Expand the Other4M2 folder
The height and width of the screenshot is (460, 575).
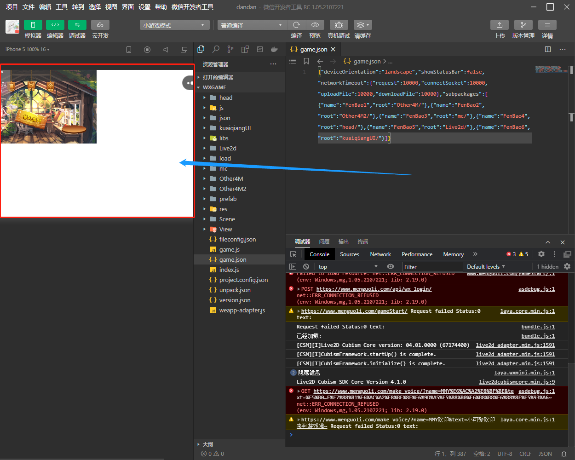(239, 189)
